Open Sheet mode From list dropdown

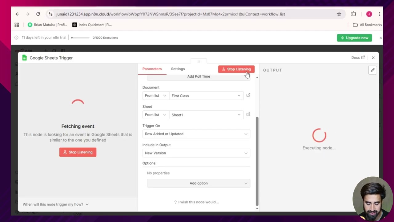pos(155,115)
